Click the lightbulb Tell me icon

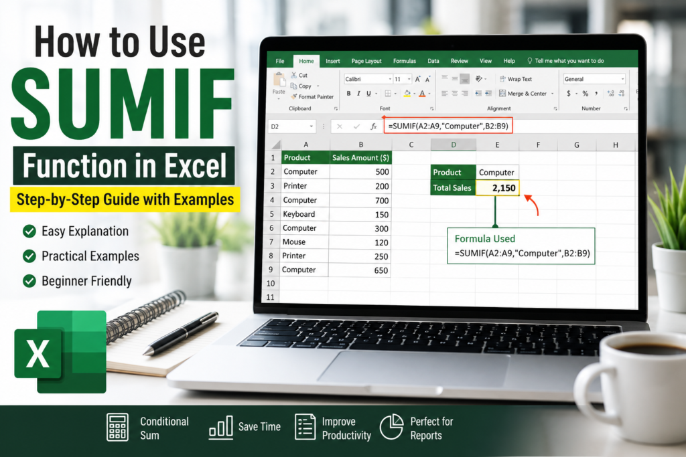coord(529,61)
